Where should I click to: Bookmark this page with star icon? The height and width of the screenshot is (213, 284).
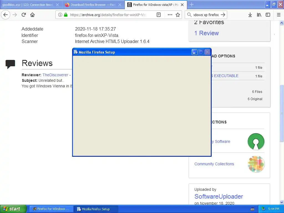[x=178, y=15]
